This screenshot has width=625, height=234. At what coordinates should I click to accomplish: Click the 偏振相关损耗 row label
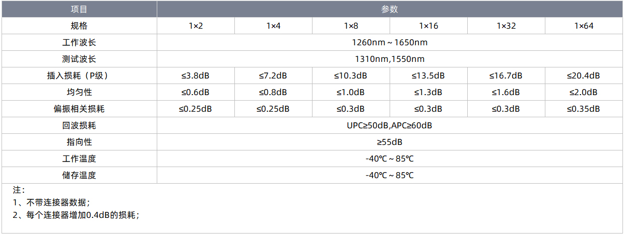point(79,109)
